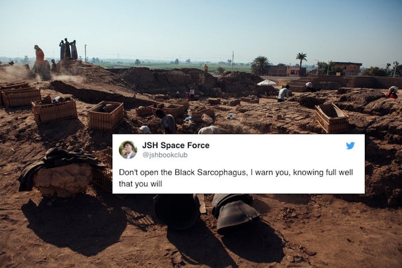Click the second wicker basket from the left
Screen dimensions: 402x268
(54, 109)
